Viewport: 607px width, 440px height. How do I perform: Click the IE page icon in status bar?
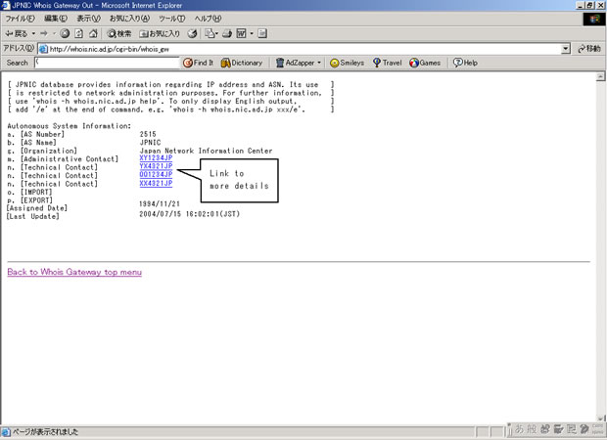(6, 432)
